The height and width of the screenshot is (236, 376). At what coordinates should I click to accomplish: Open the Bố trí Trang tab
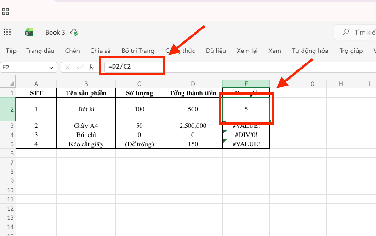[138, 51]
